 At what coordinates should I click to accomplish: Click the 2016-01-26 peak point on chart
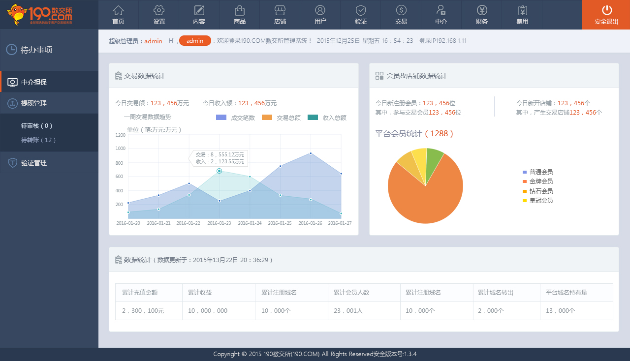pos(311,153)
